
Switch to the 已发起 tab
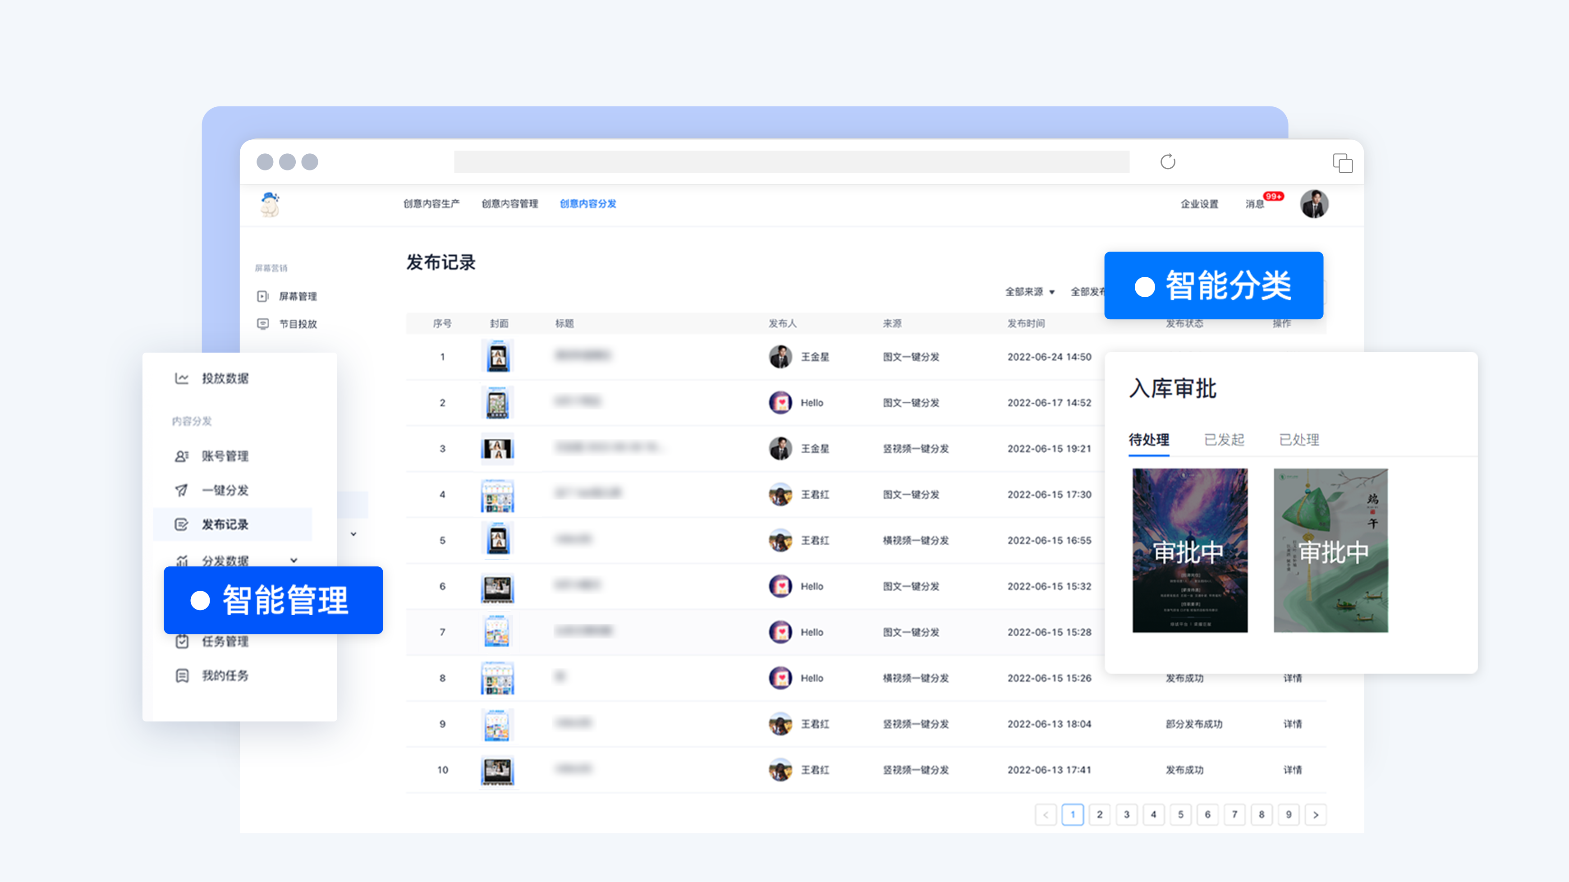click(1224, 440)
